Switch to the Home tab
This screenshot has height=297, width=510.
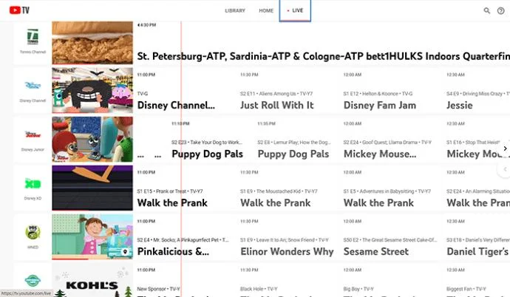coord(266,11)
